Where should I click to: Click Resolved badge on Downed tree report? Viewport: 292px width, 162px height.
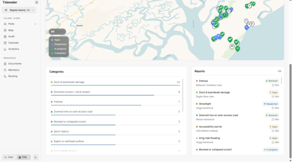click(x=272, y=115)
